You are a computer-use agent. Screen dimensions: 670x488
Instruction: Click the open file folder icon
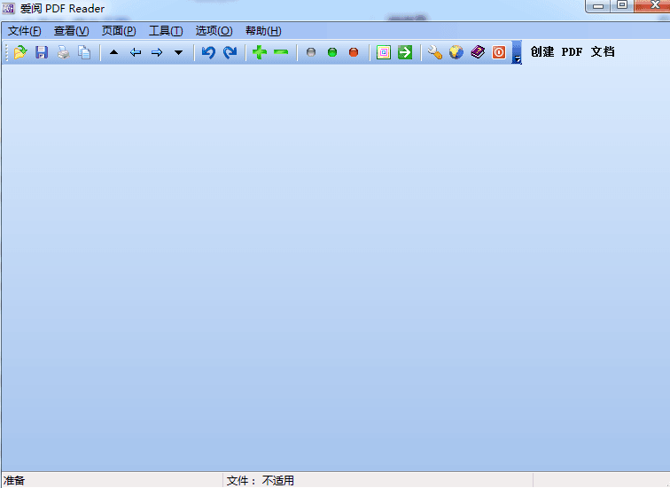[20, 52]
